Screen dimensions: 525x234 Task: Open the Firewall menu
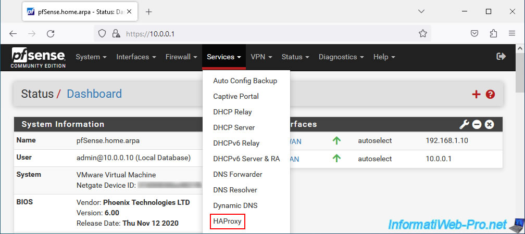181,57
